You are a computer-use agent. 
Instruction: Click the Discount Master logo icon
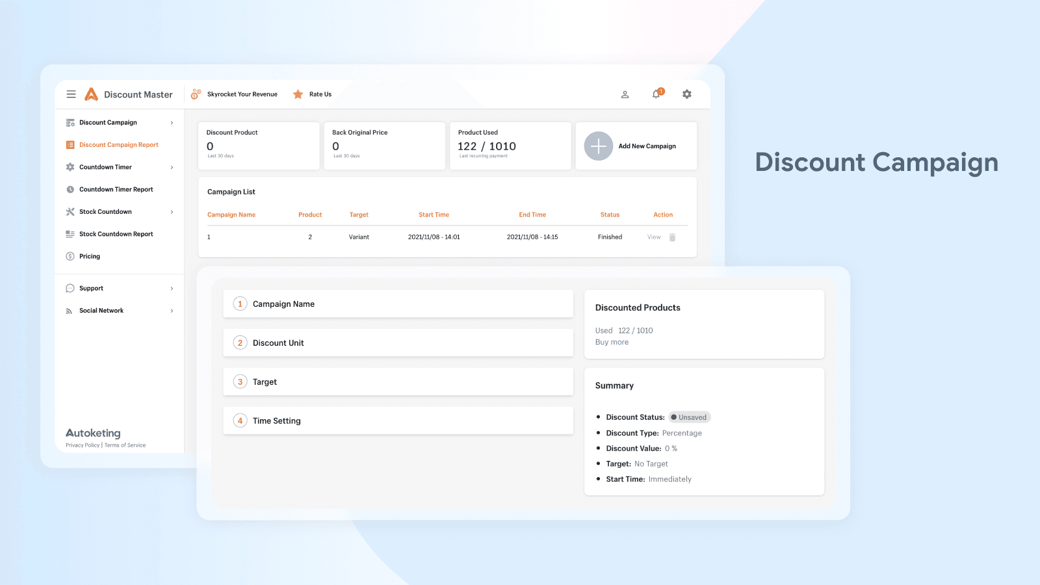pos(91,94)
